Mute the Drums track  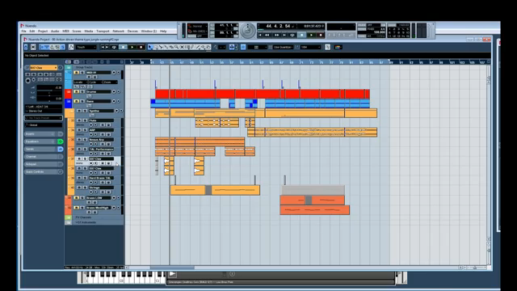(77, 91)
